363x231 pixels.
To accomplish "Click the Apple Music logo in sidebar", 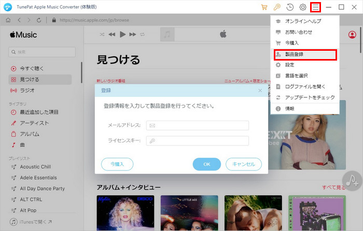I will 23,35.
